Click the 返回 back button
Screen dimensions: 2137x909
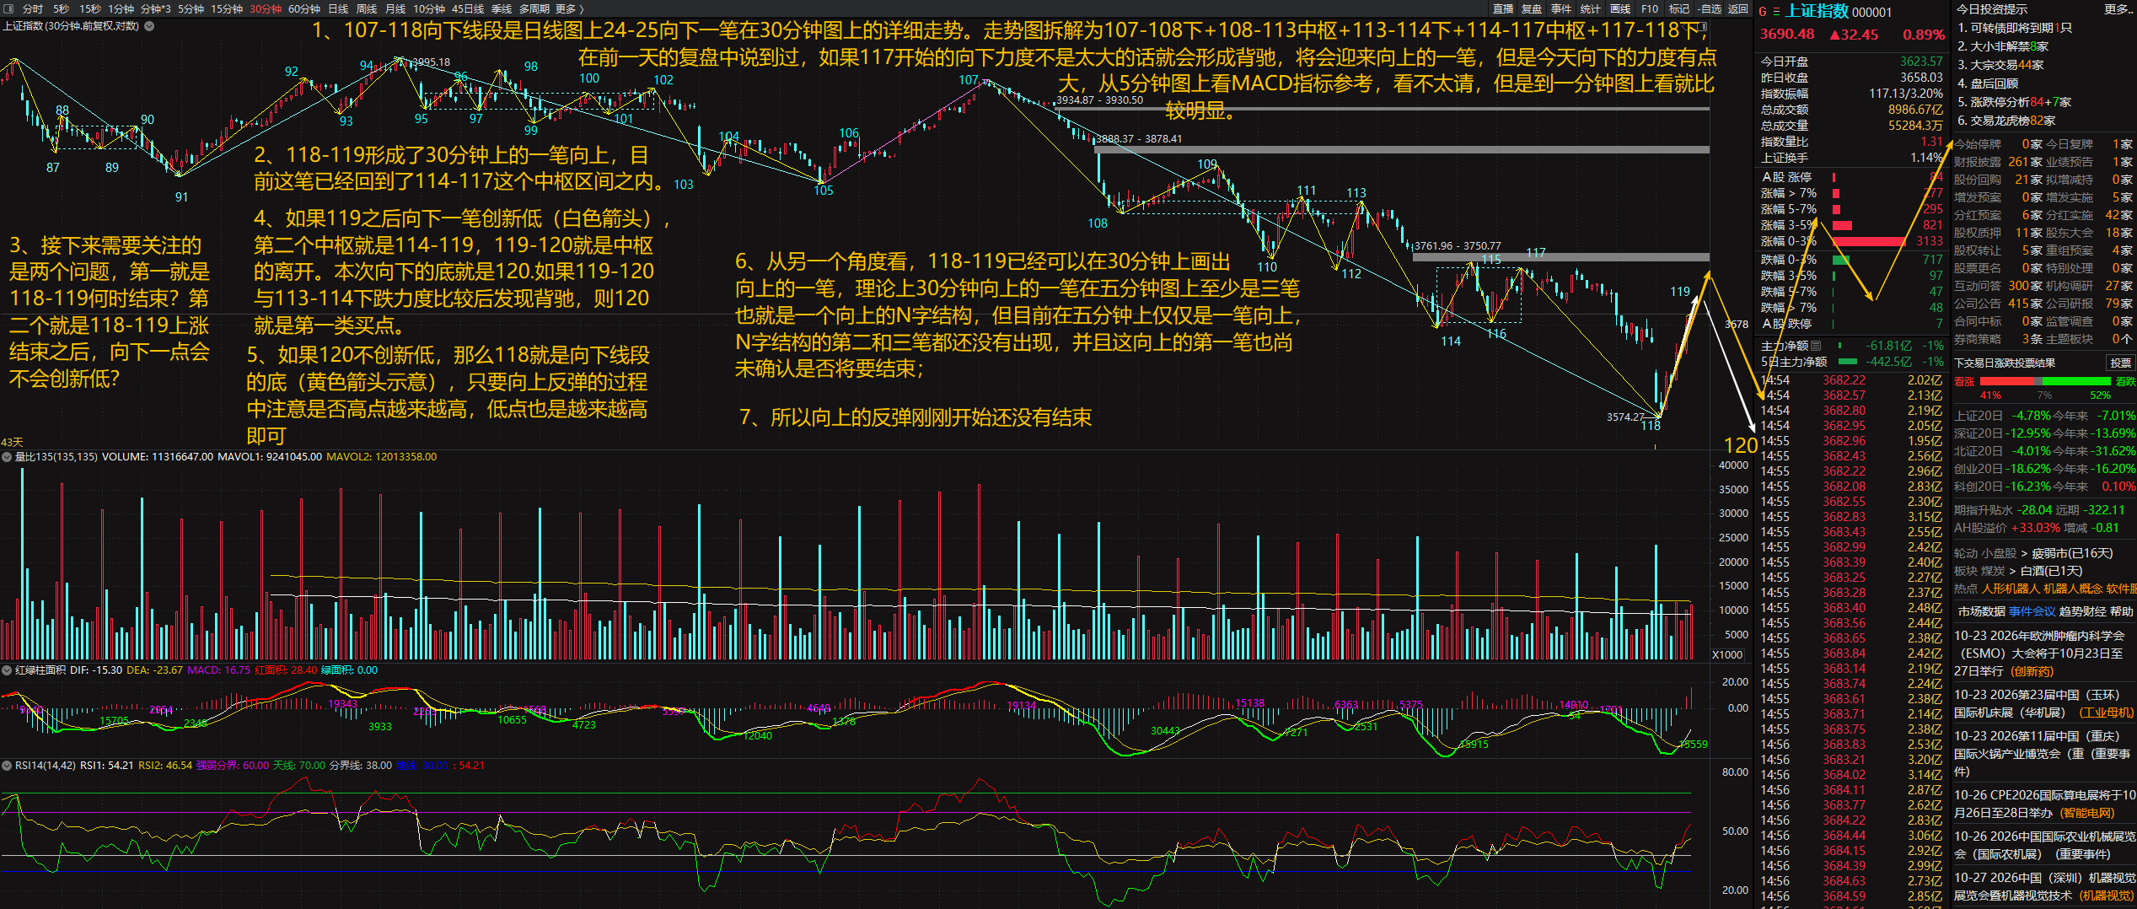point(1738,8)
